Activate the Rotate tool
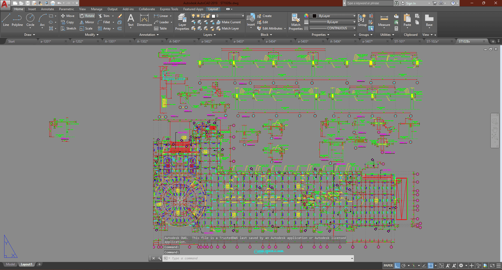The width and height of the screenshot is (502, 270). pos(87,16)
